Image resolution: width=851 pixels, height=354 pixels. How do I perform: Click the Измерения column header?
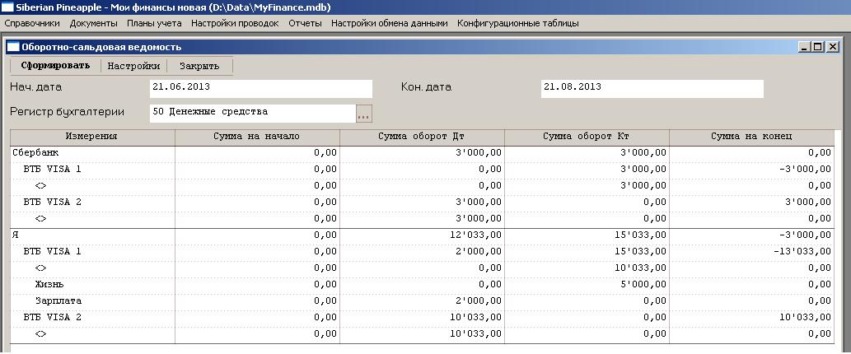coord(92,137)
